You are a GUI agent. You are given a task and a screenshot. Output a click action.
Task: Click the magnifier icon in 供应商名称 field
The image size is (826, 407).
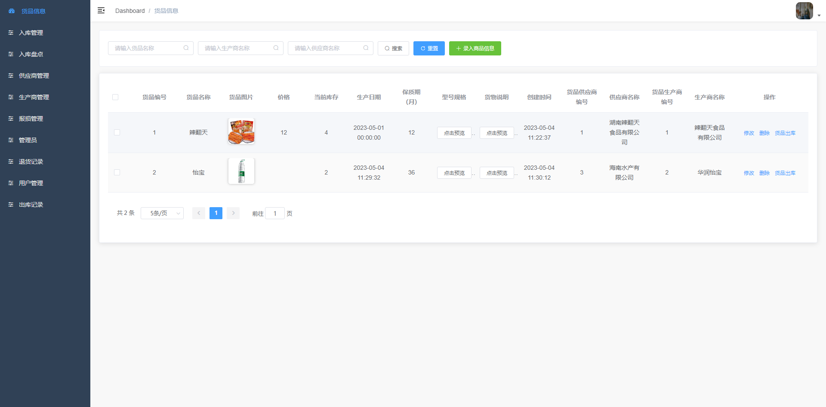pyautogui.click(x=366, y=48)
